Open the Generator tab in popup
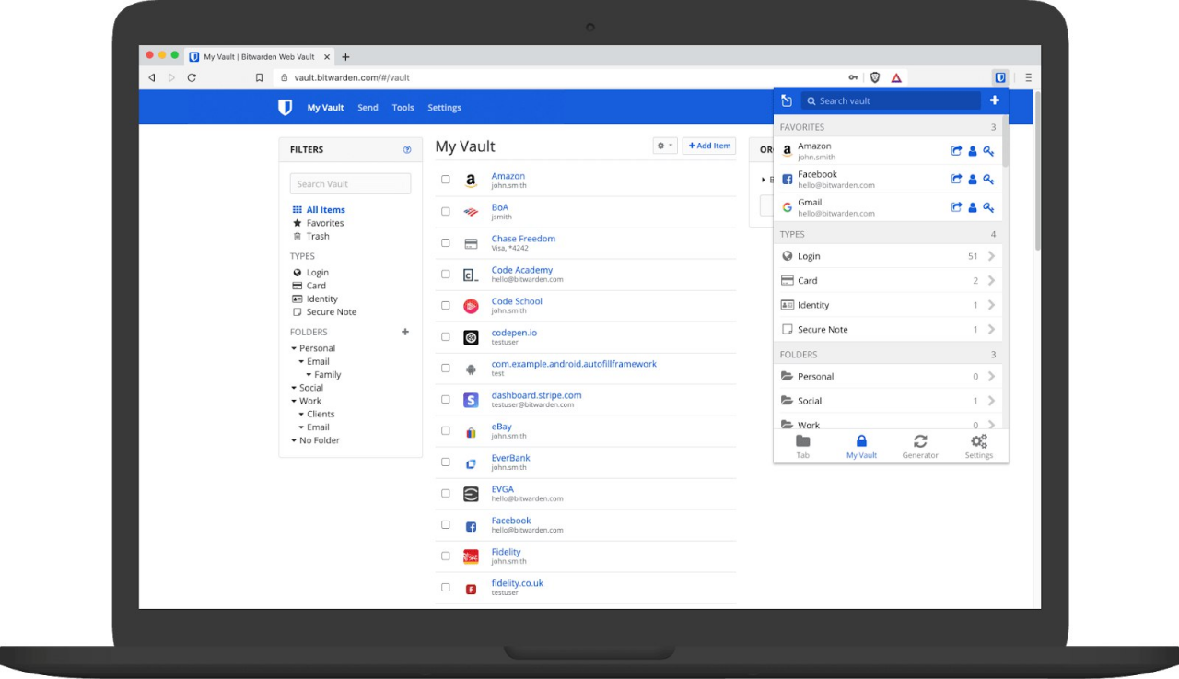Viewport: 1179px width, 679px height. (x=920, y=446)
